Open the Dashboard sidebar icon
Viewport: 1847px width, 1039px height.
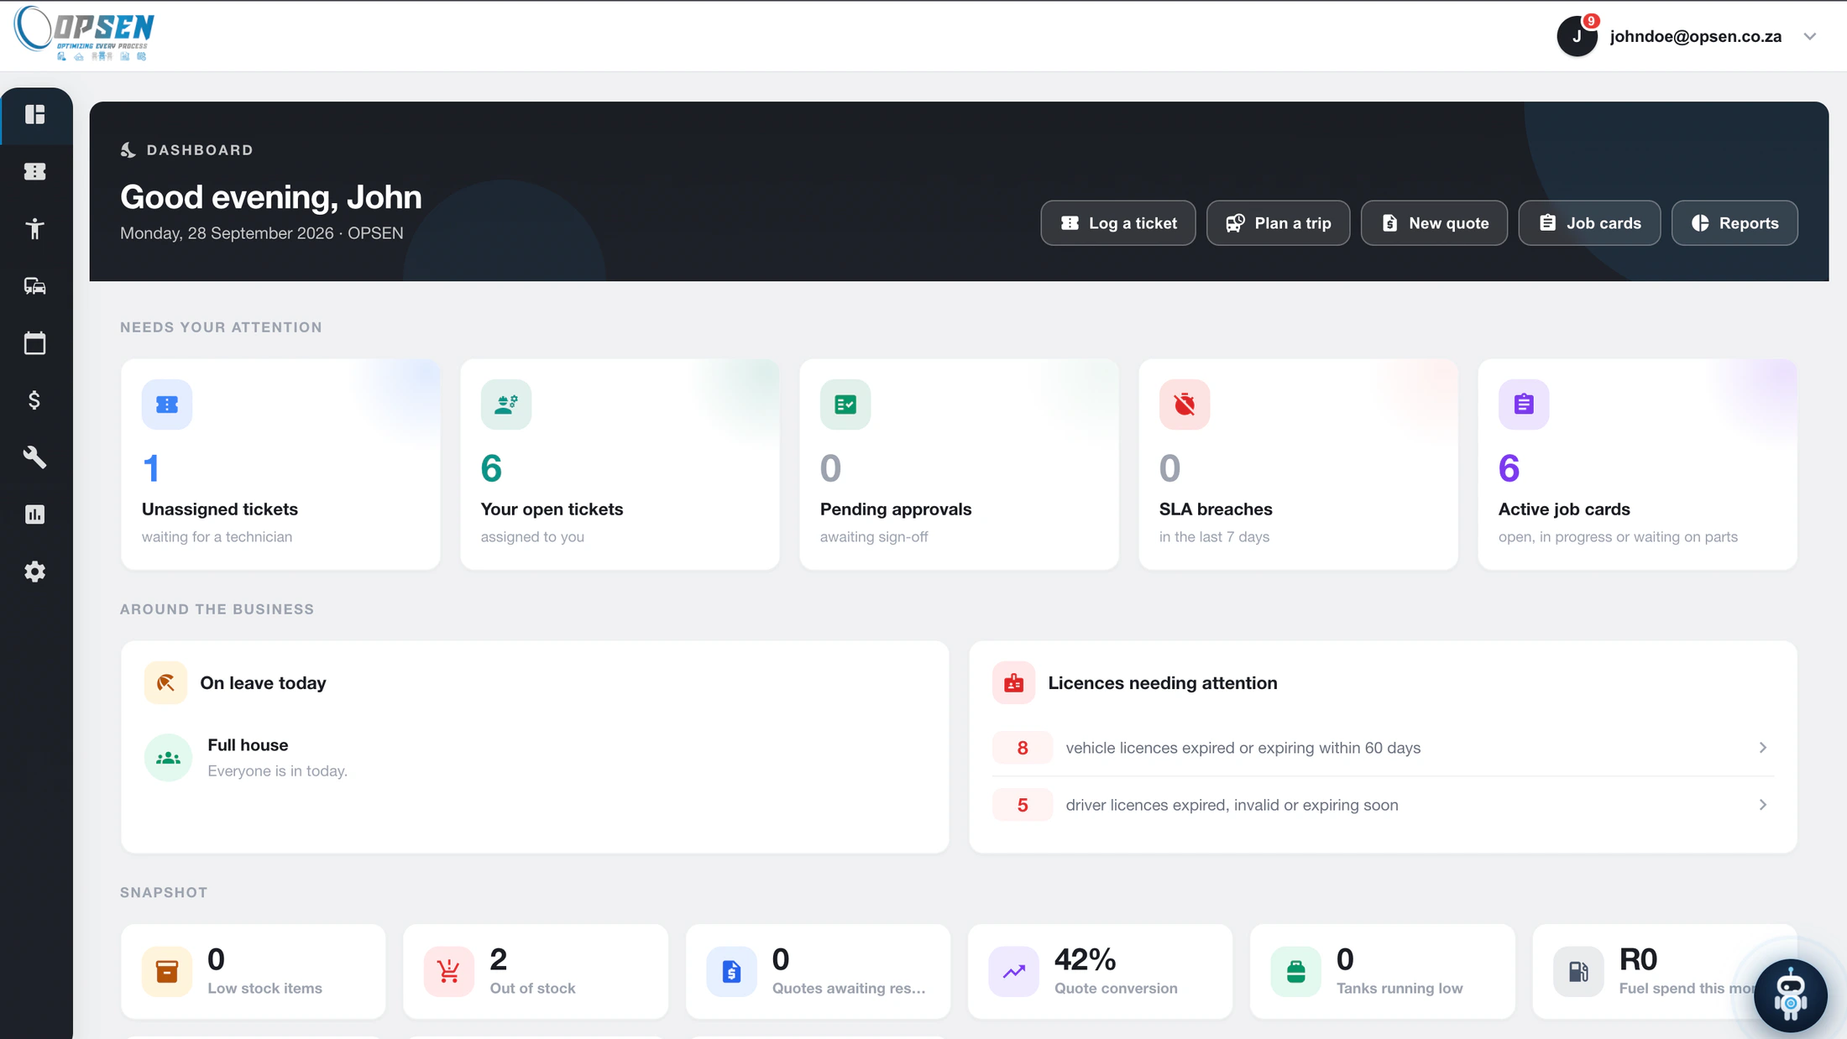pos(35,114)
